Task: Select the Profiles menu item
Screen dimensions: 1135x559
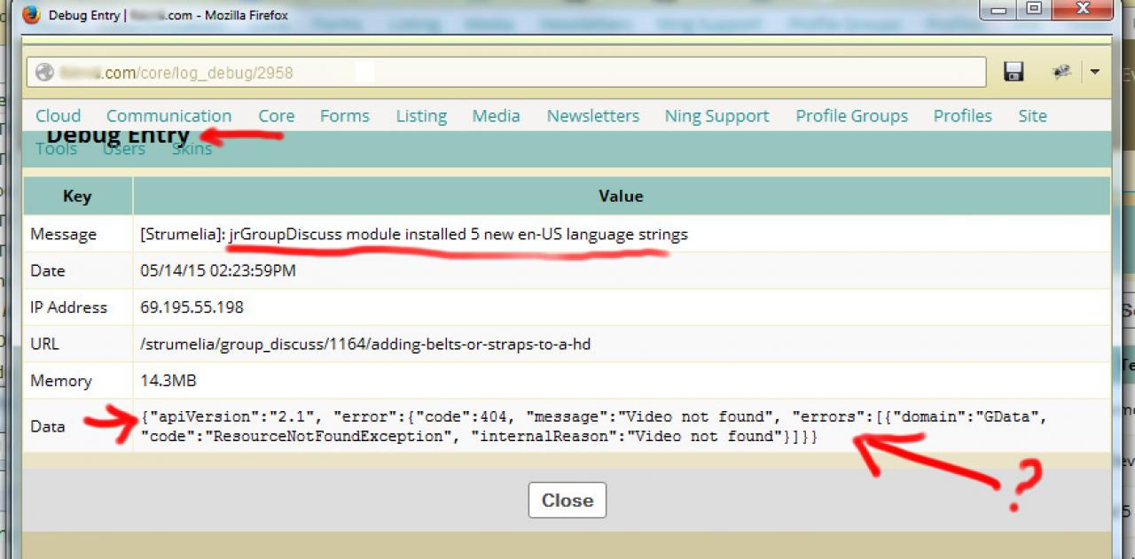Action: 962,116
